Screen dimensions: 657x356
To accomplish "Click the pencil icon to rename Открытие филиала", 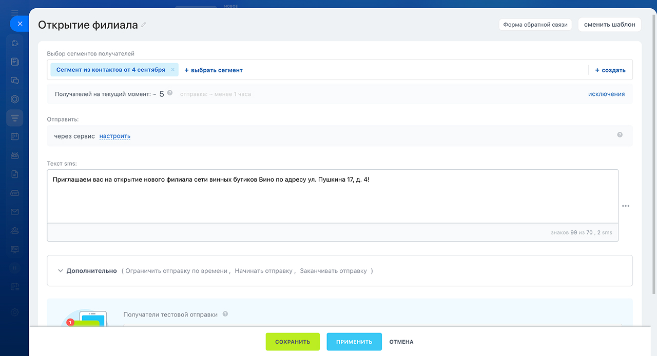I will click(144, 25).
